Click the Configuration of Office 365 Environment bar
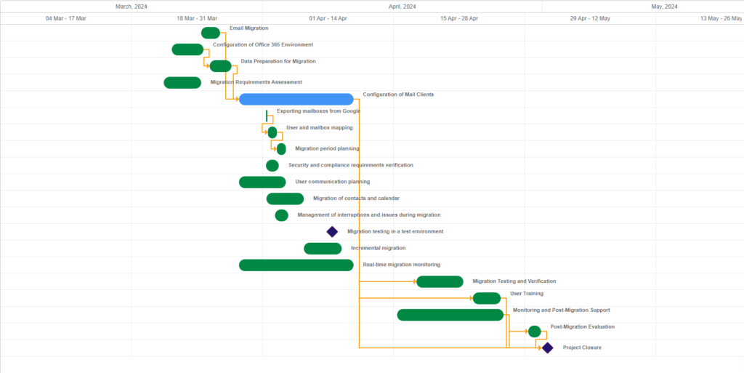744x373 pixels. point(187,49)
